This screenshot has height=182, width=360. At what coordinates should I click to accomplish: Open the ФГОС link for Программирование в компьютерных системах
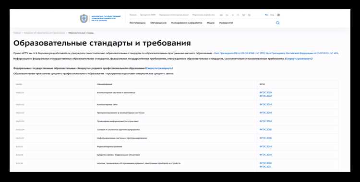point(265,113)
